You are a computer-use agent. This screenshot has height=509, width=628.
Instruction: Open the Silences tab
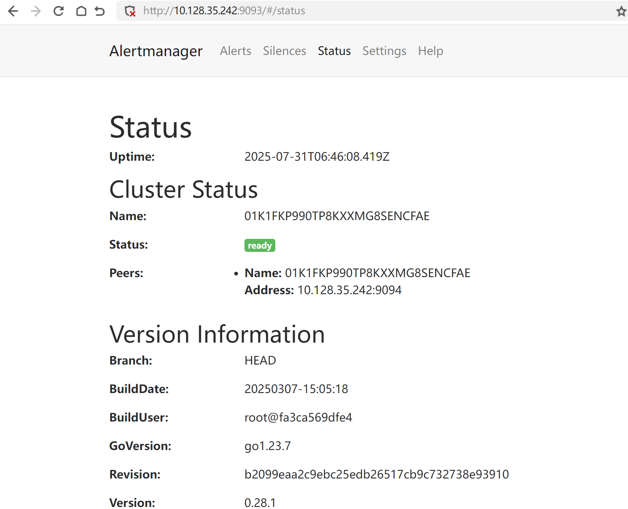pyautogui.click(x=284, y=51)
